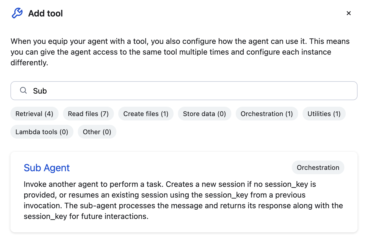
Task: Click the magnifying glass search icon
Action: point(23,90)
